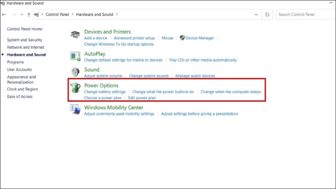Open the Devices and Printers heading

(108, 32)
